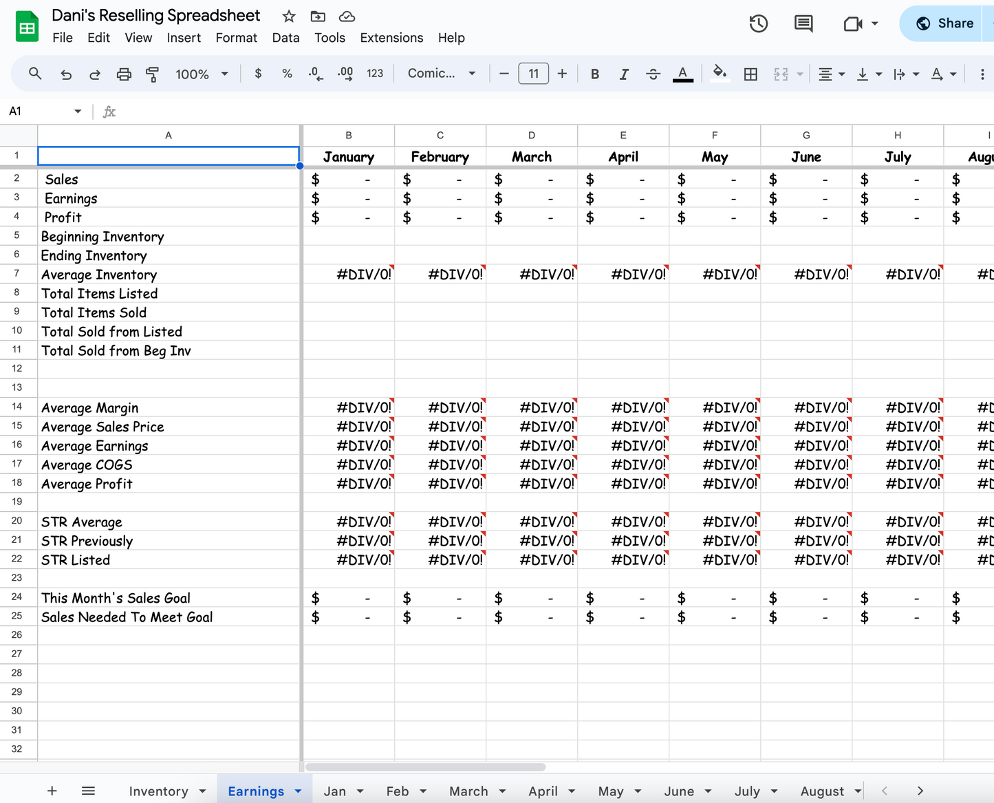This screenshot has height=803, width=994.
Task: Open version history
Action: coord(759,23)
